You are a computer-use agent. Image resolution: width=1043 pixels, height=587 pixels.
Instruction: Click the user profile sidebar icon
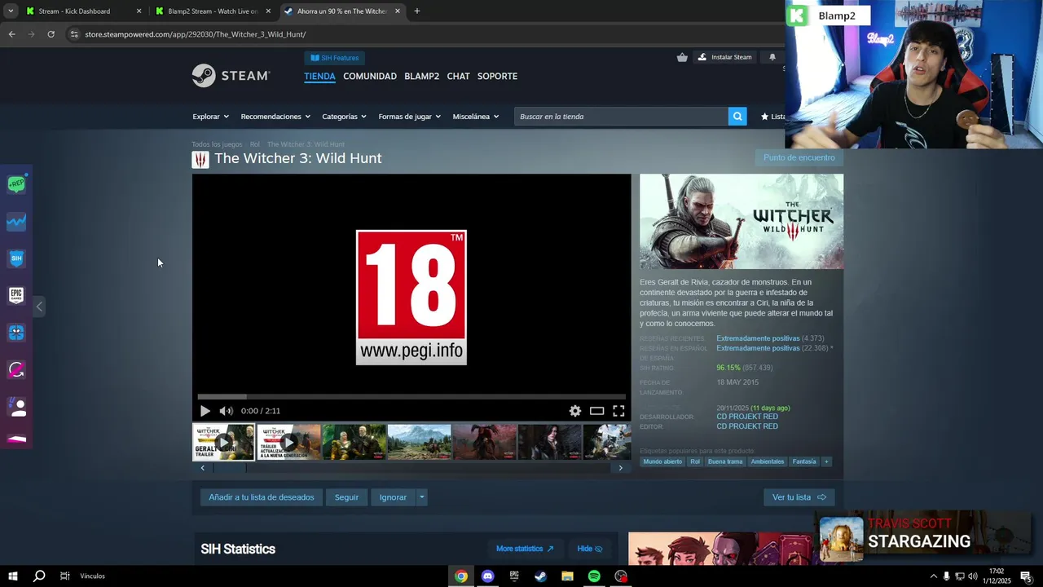click(16, 406)
